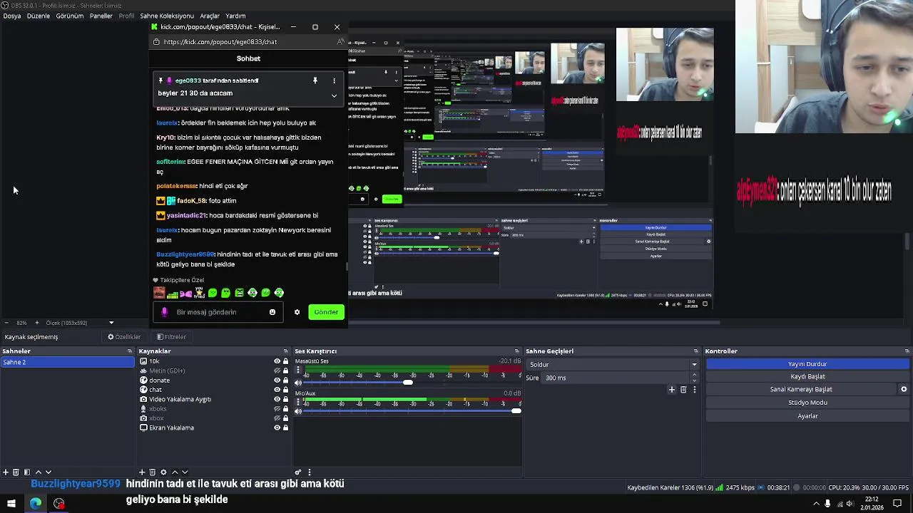Open the Sahne Koleksiyonu menu
This screenshot has height=513, width=913.
167,16
